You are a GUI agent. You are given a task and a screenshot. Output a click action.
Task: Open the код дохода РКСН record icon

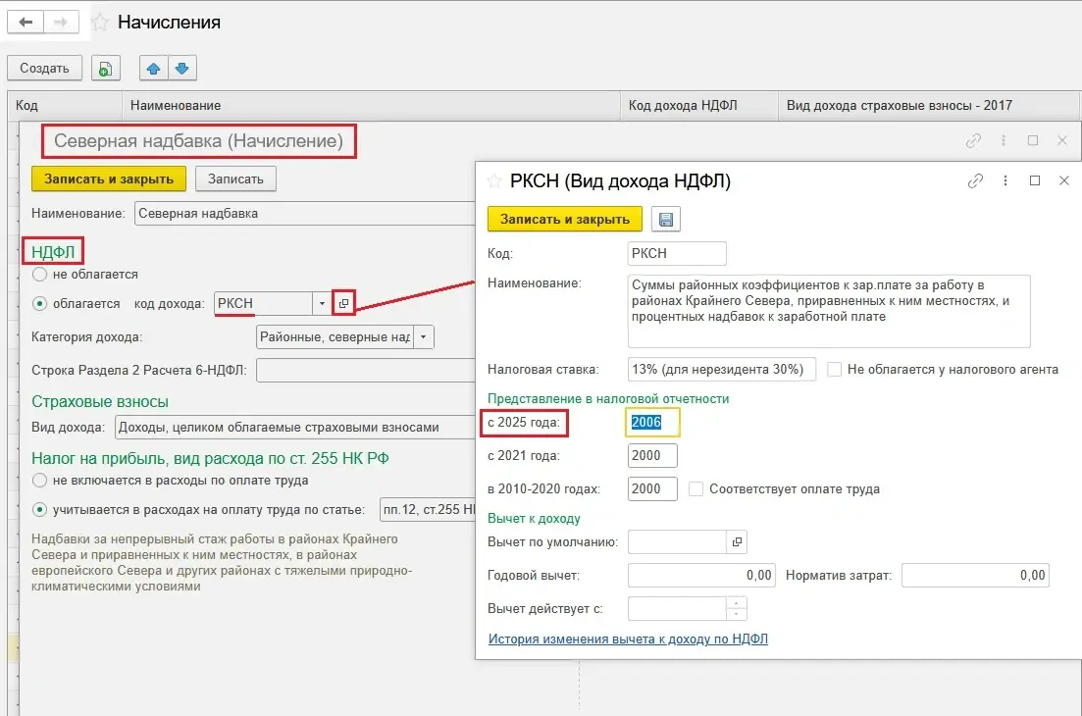coord(343,304)
